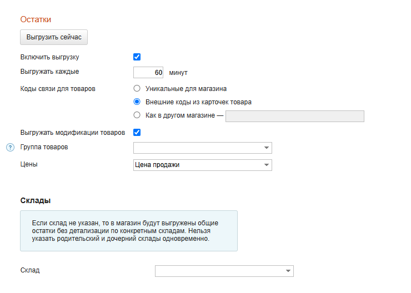Click the минут unit text
Screen dimensions: 411x293
178,73
